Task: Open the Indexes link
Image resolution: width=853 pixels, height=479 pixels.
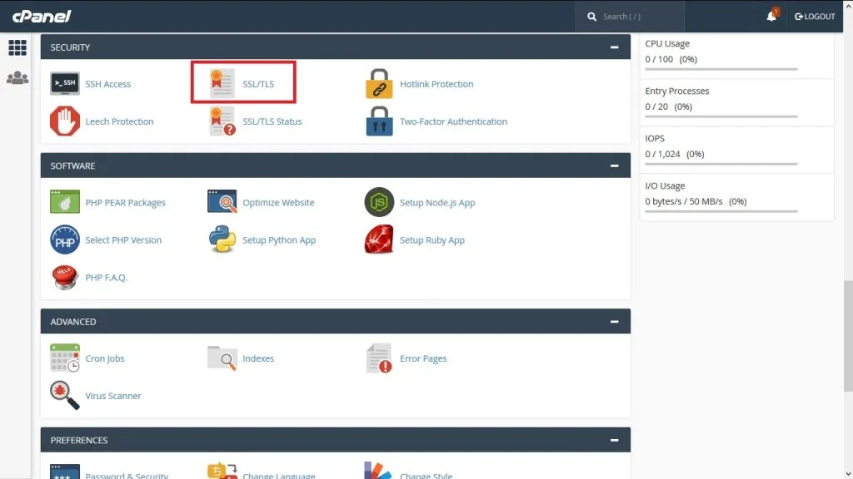Action: 258,358
